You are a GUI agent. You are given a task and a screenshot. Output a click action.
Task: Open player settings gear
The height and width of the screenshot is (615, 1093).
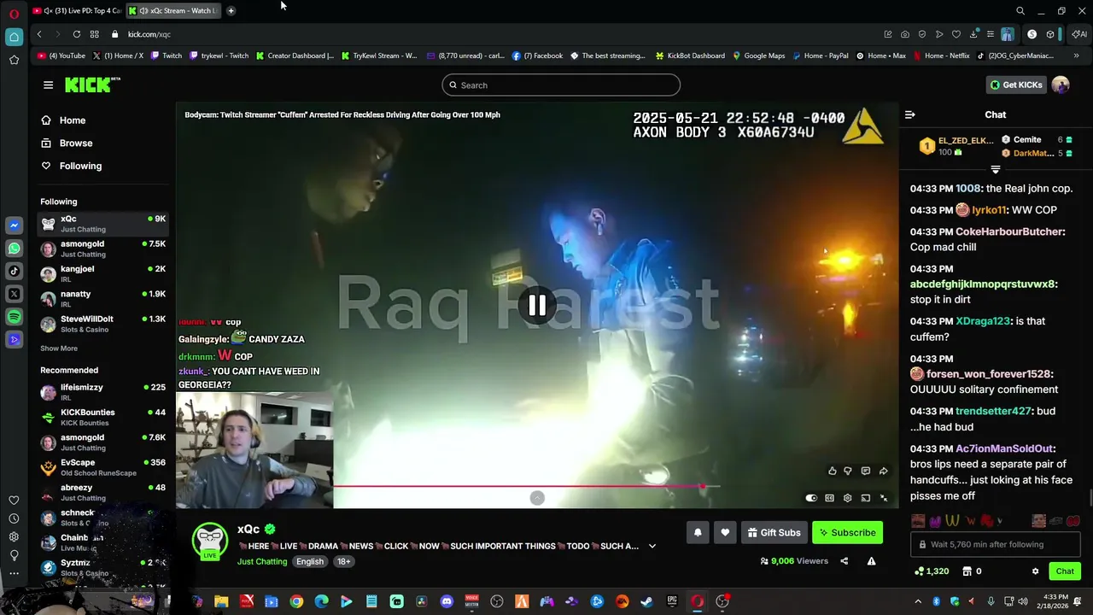pos(847,498)
